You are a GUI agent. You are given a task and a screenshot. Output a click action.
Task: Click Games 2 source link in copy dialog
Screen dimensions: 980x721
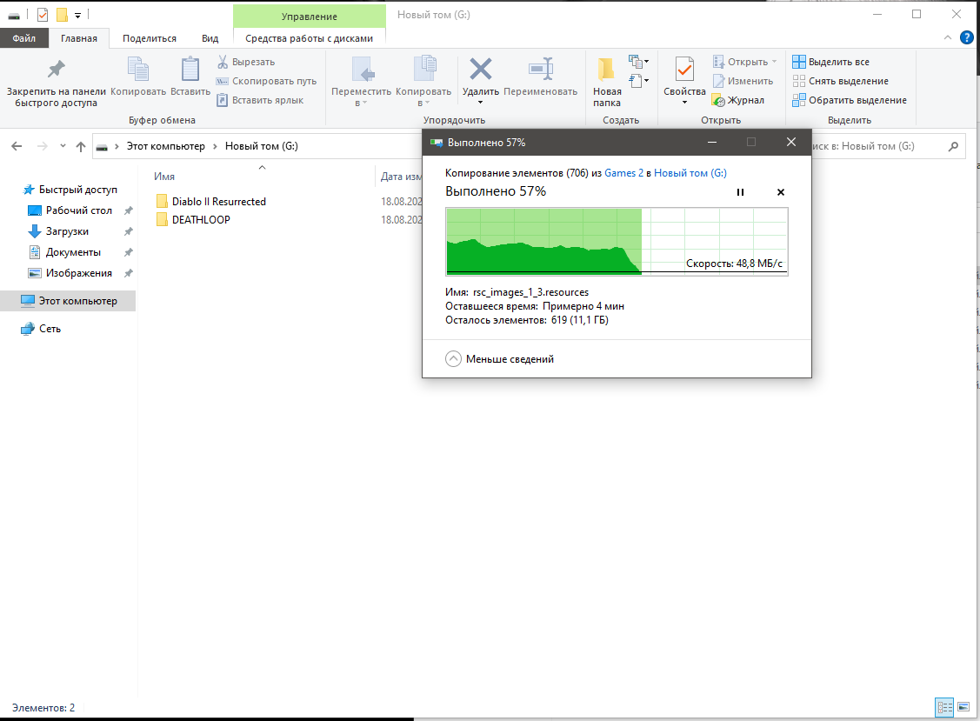coord(623,173)
